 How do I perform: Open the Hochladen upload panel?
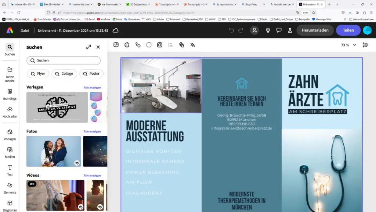10,112
